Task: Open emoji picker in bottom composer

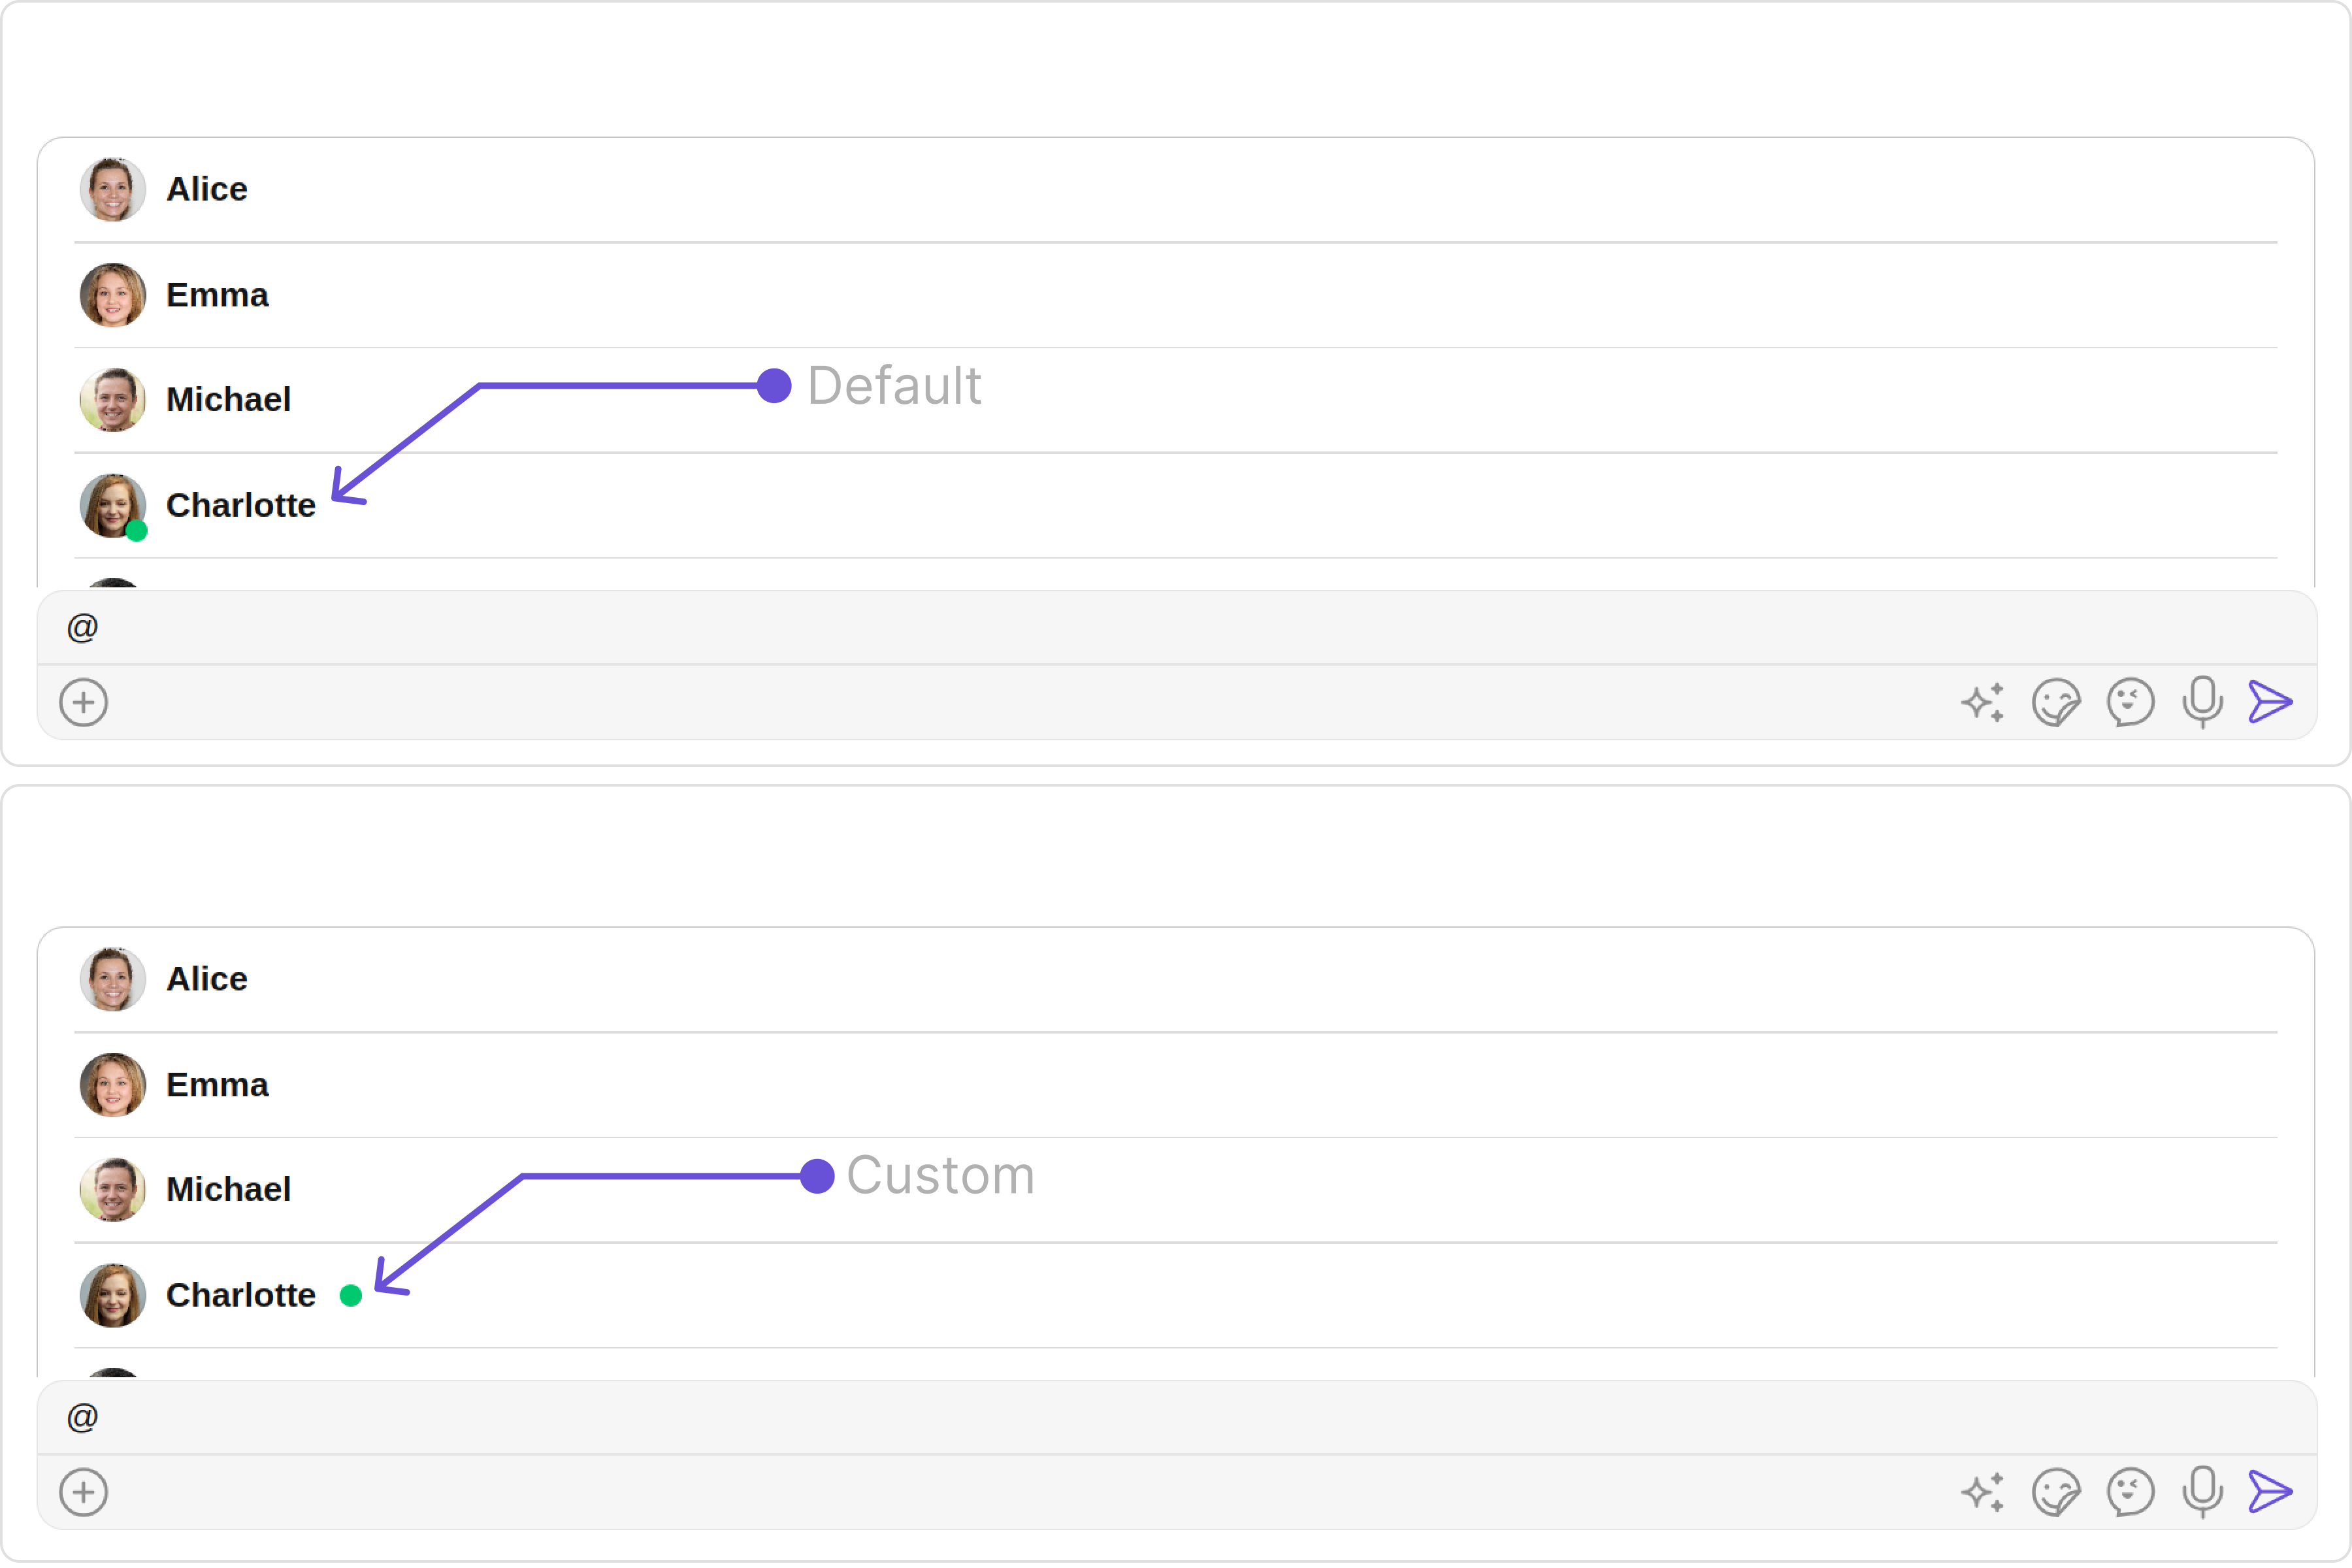Action: 2130,1493
